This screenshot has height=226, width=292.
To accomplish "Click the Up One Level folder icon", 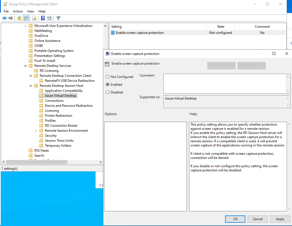I will [19, 18].
